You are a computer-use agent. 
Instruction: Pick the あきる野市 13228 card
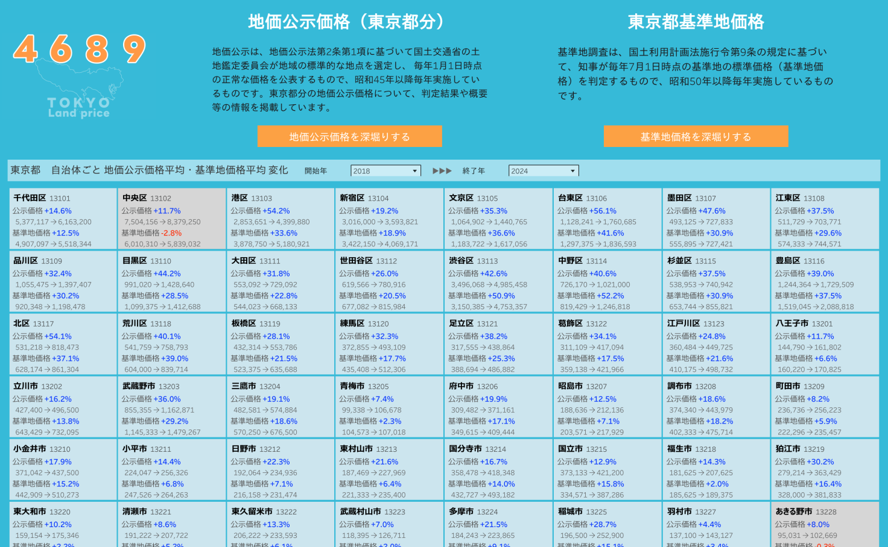(x=825, y=524)
